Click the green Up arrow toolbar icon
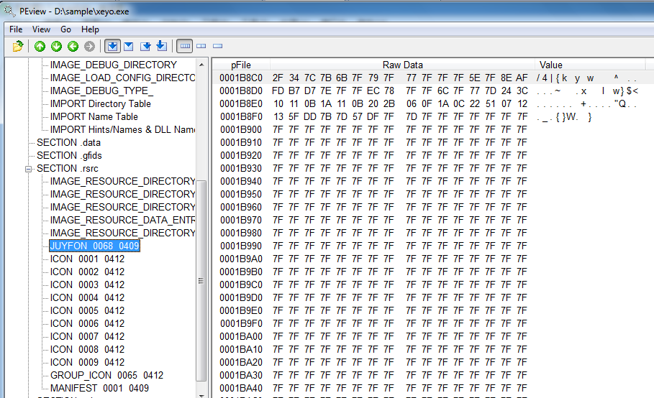This screenshot has width=654, height=398. pyautogui.click(x=40, y=46)
